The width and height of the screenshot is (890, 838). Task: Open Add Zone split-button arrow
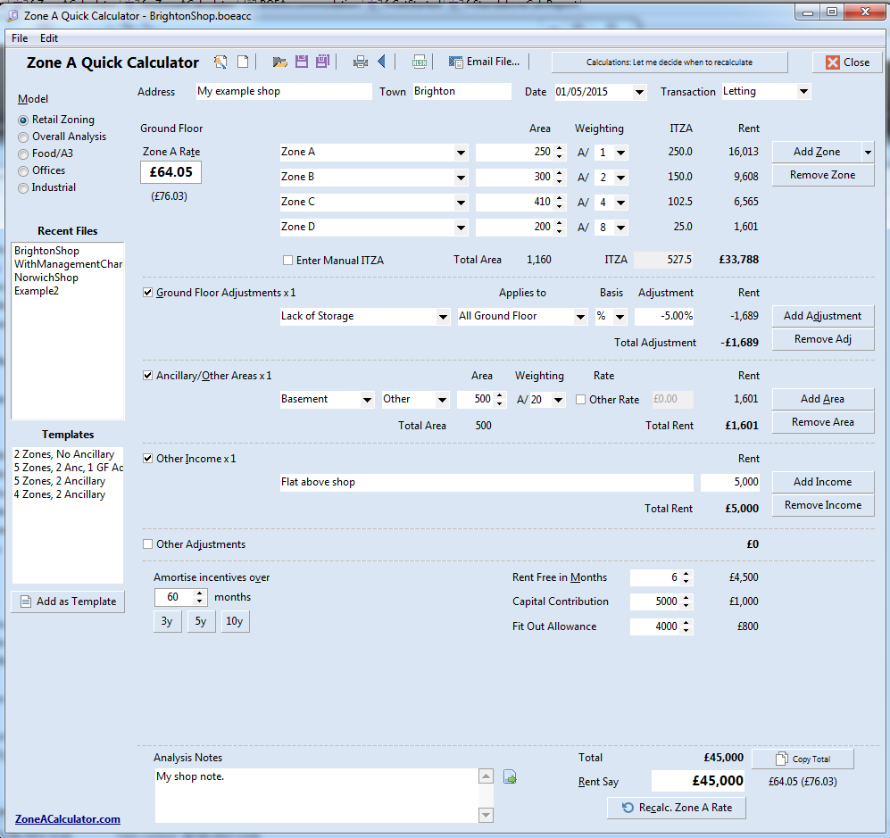(x=868, y=152)
